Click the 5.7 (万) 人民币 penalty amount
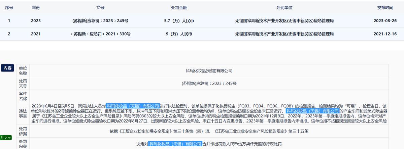Viewport: 404px width, 149px height. point(179,20)
